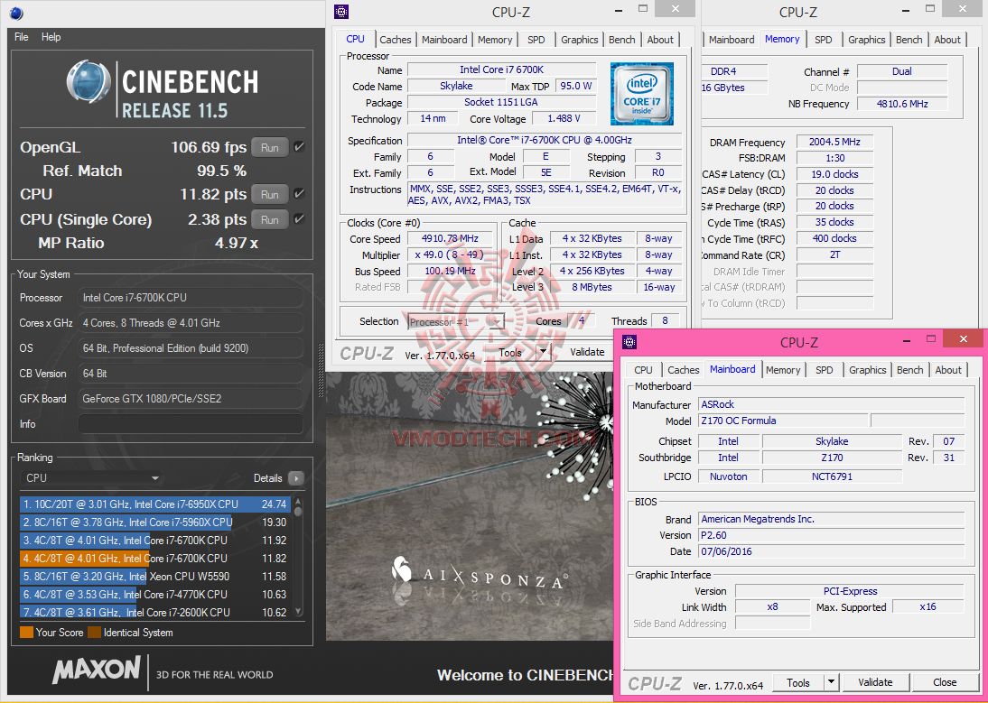Select CPU tab in CPU-Z front-left window
The width and height of the screenshot is (988, 703).
click(x=356, y=39)
